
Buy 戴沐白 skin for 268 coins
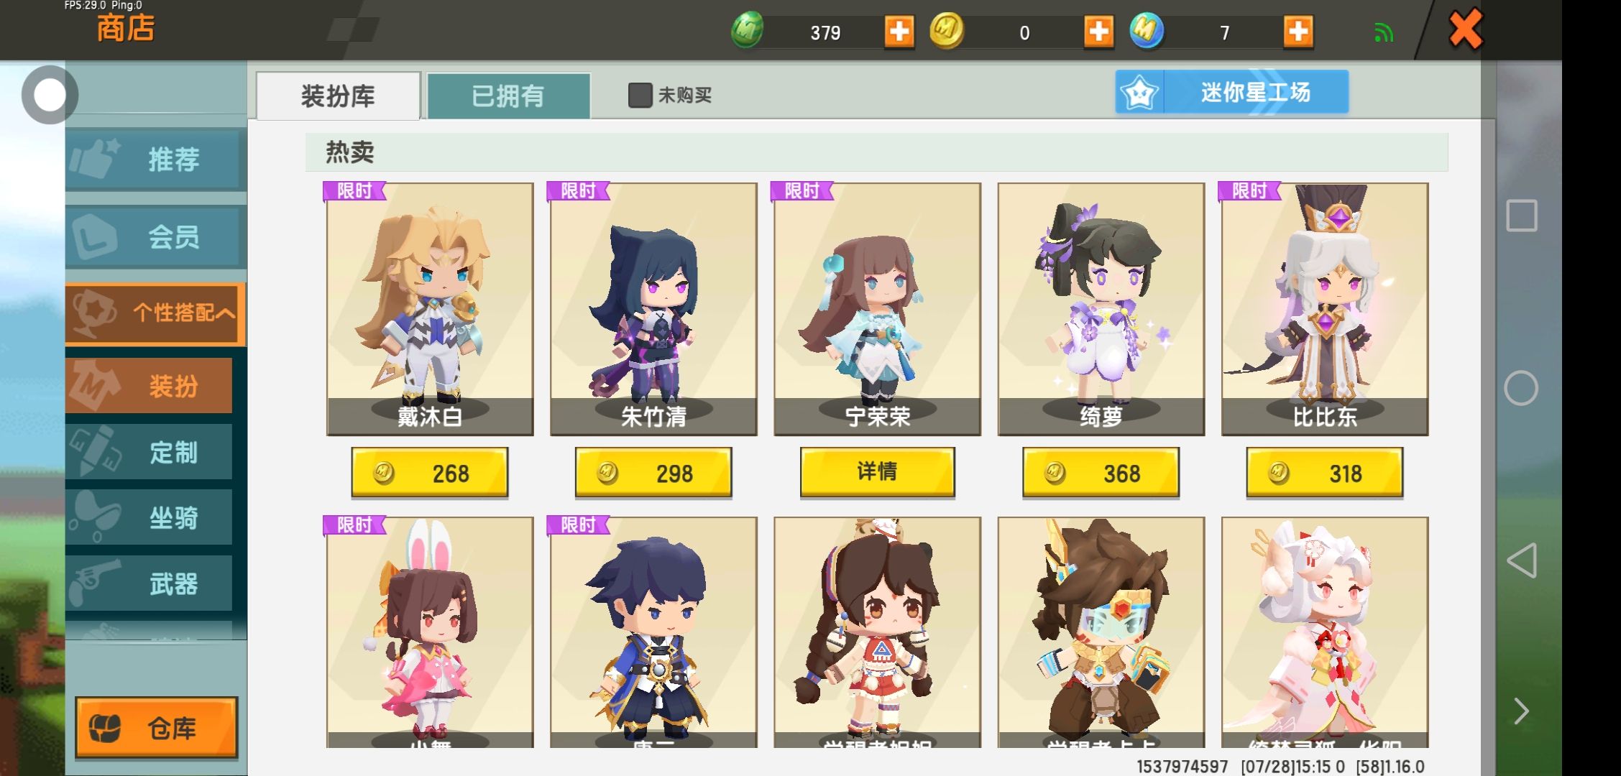429,473
